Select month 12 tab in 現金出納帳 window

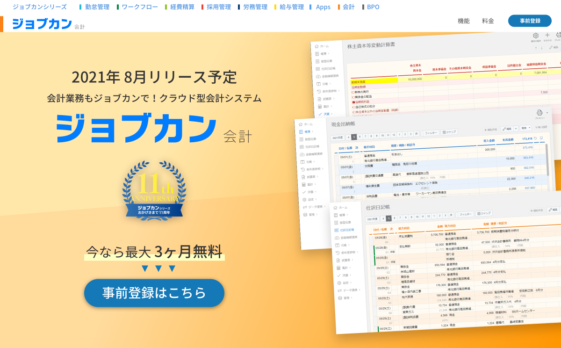(394, 135)
